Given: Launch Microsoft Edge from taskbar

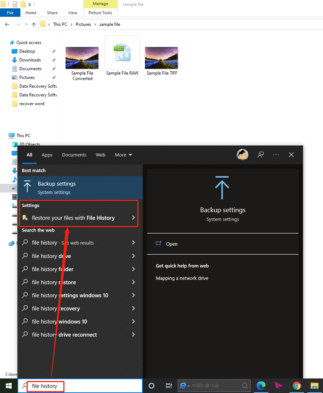Looking at the screenshot, I should [x=261, y=386].
